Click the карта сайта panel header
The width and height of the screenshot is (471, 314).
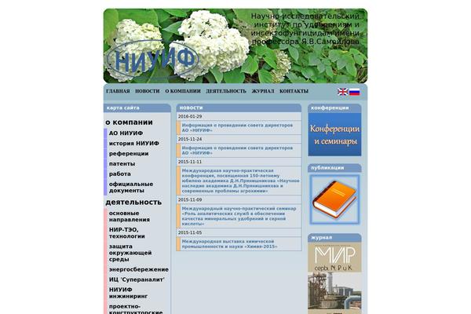(137, 108)
